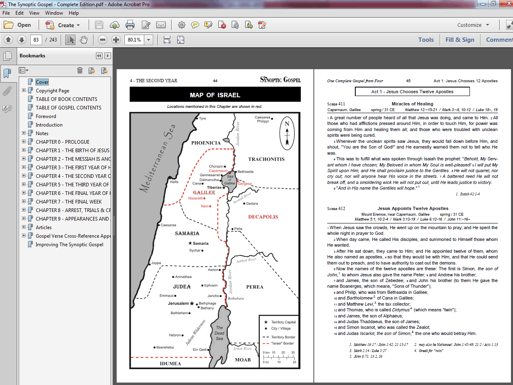The image size is (513, 385).
Task: Click the Rotate page icon
Action: [x=235, y=25]
